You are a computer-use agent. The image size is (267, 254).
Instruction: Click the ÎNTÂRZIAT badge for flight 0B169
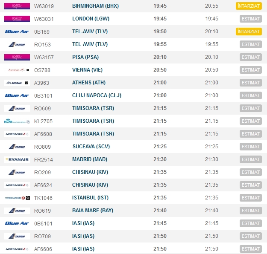tap(248, 32)
